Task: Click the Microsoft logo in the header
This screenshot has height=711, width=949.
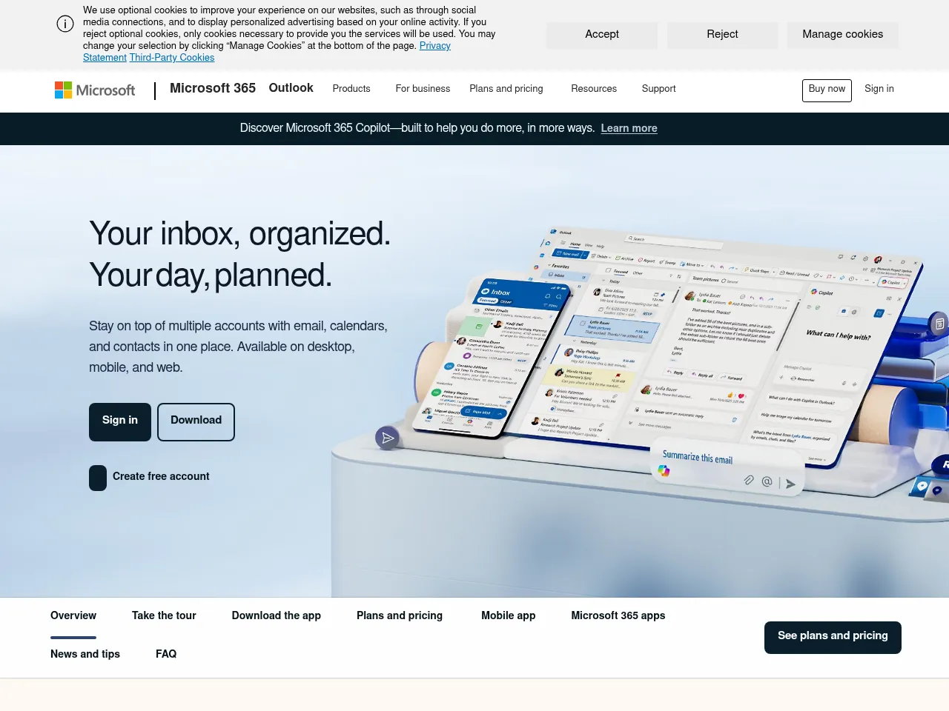Action: pyautogui.click(x=95, y=90)
